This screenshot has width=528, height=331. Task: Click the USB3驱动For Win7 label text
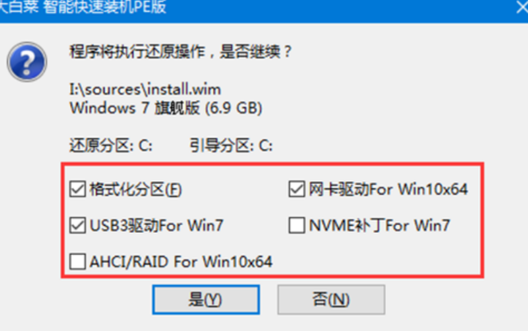[157, 225]
